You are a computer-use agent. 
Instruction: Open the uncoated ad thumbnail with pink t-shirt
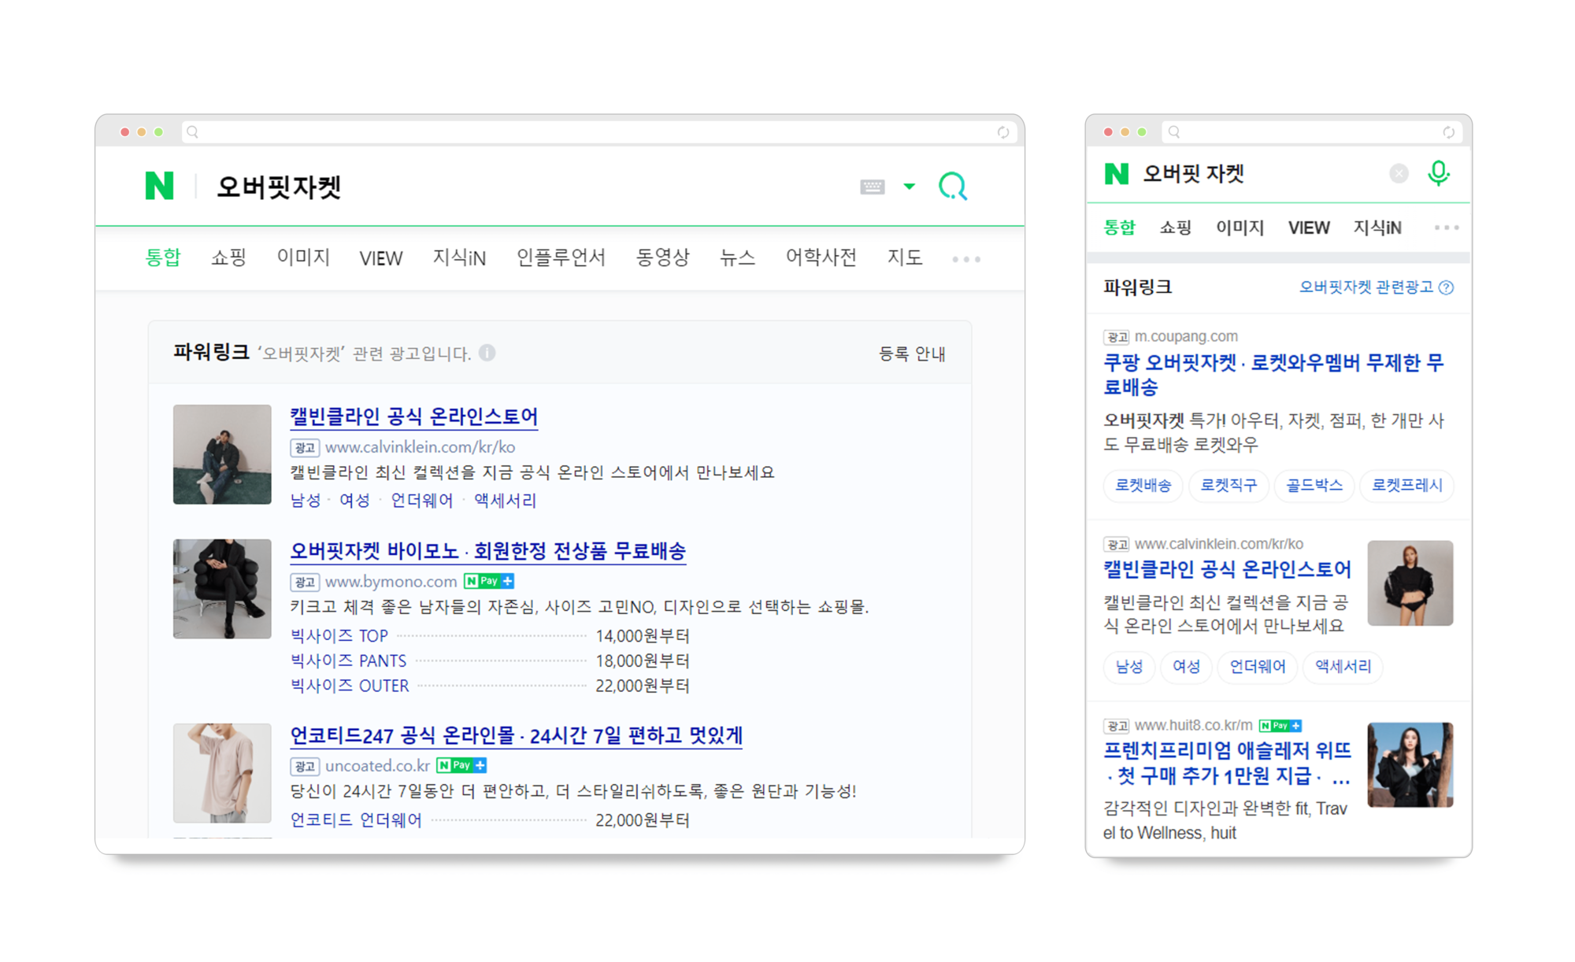(x=222, y=773)
